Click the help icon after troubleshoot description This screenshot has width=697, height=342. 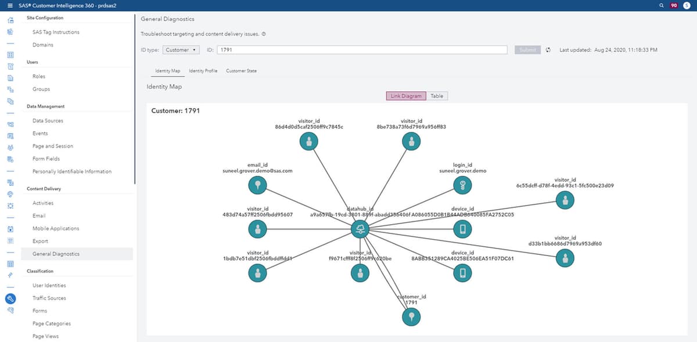click(x=264, y=34)
